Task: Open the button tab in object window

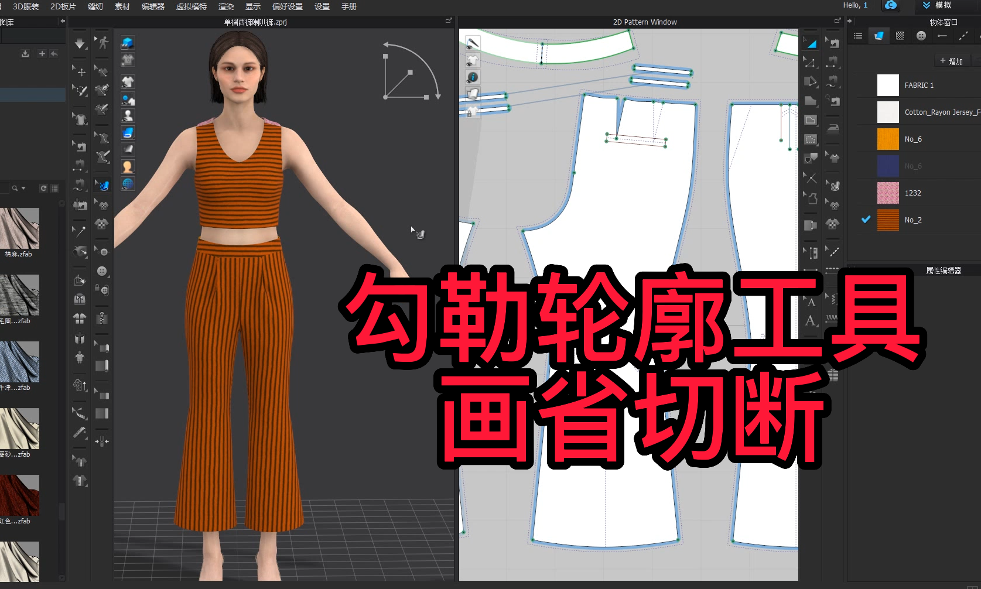Action: (x=921, y=36)
